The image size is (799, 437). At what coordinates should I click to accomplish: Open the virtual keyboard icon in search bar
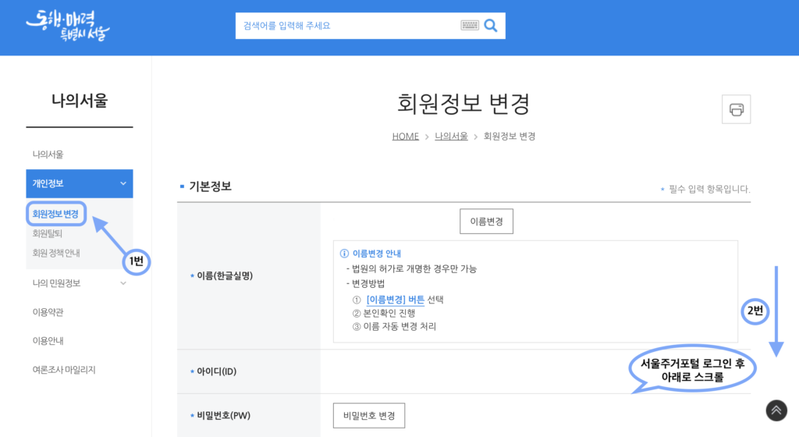pyautogui.click(x=469, y=25)
